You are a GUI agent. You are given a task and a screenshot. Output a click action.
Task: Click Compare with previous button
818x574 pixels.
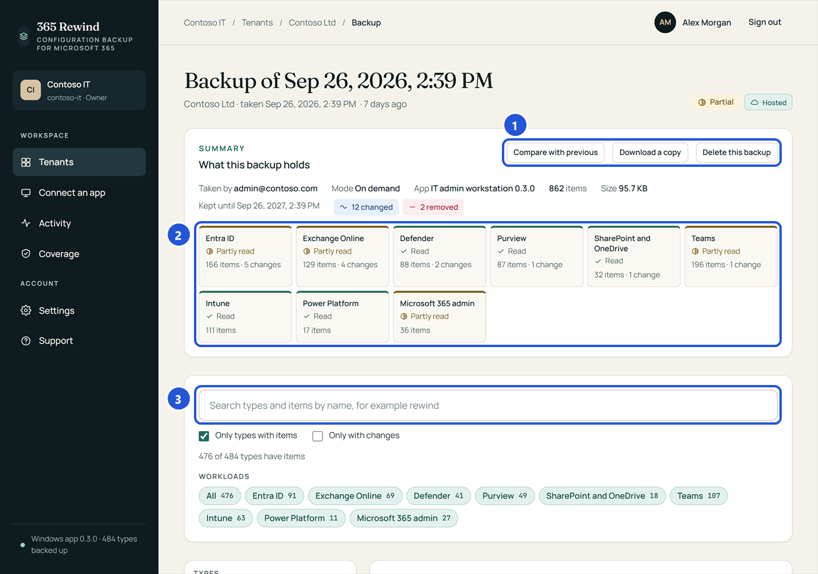(x=556, y=152)
